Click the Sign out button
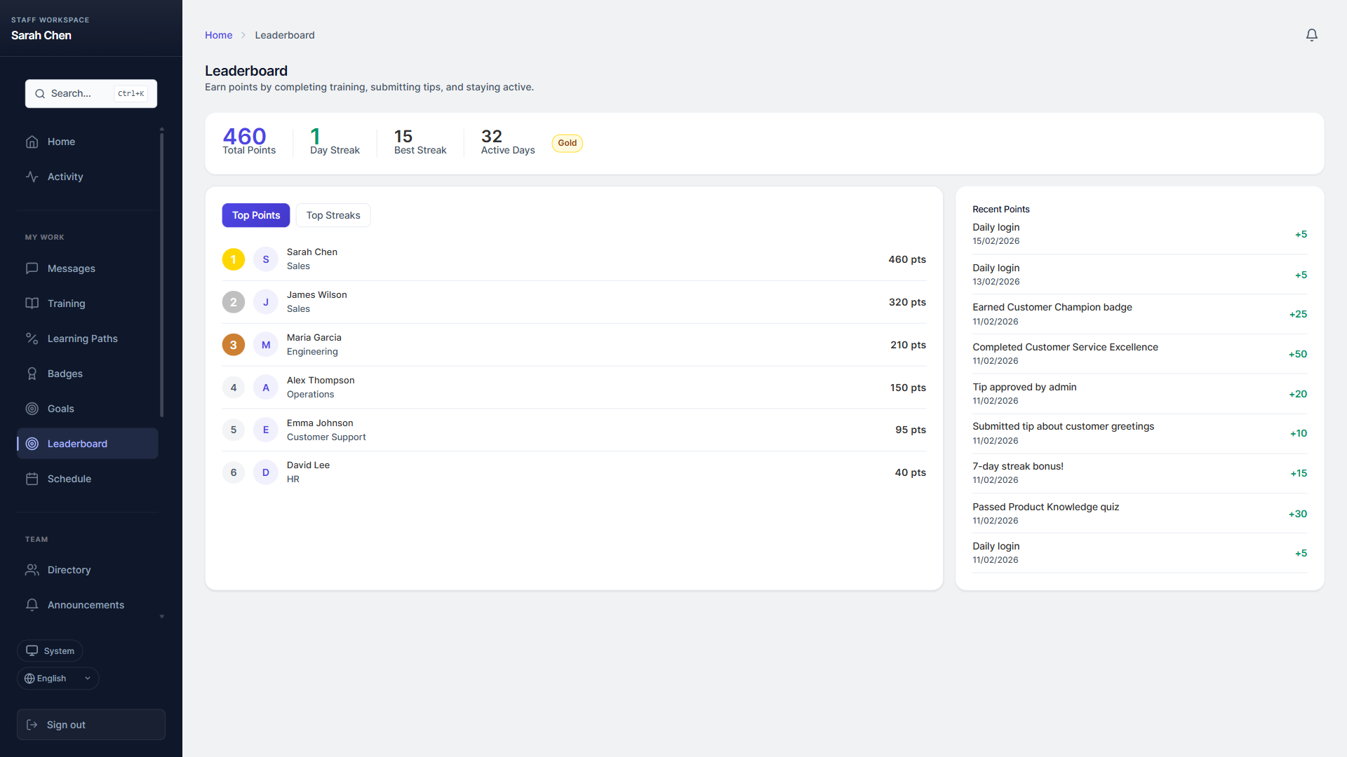This screenshot has height=757, width=1347. coord(91,725)
